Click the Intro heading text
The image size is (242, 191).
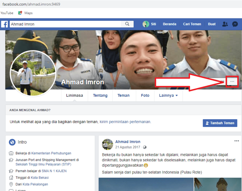(22, 142)
